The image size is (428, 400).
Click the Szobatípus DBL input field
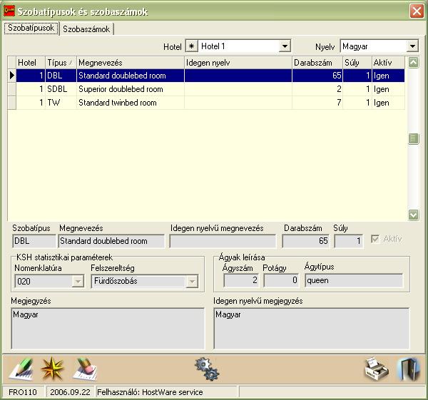point(34,241)
